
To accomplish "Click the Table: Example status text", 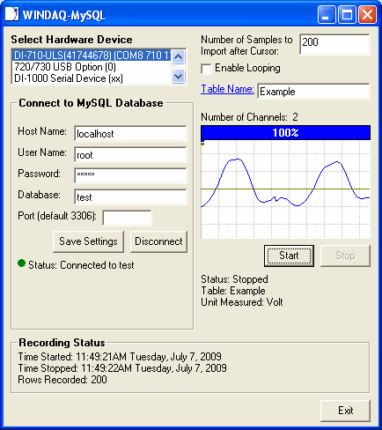I will [233, 291].
